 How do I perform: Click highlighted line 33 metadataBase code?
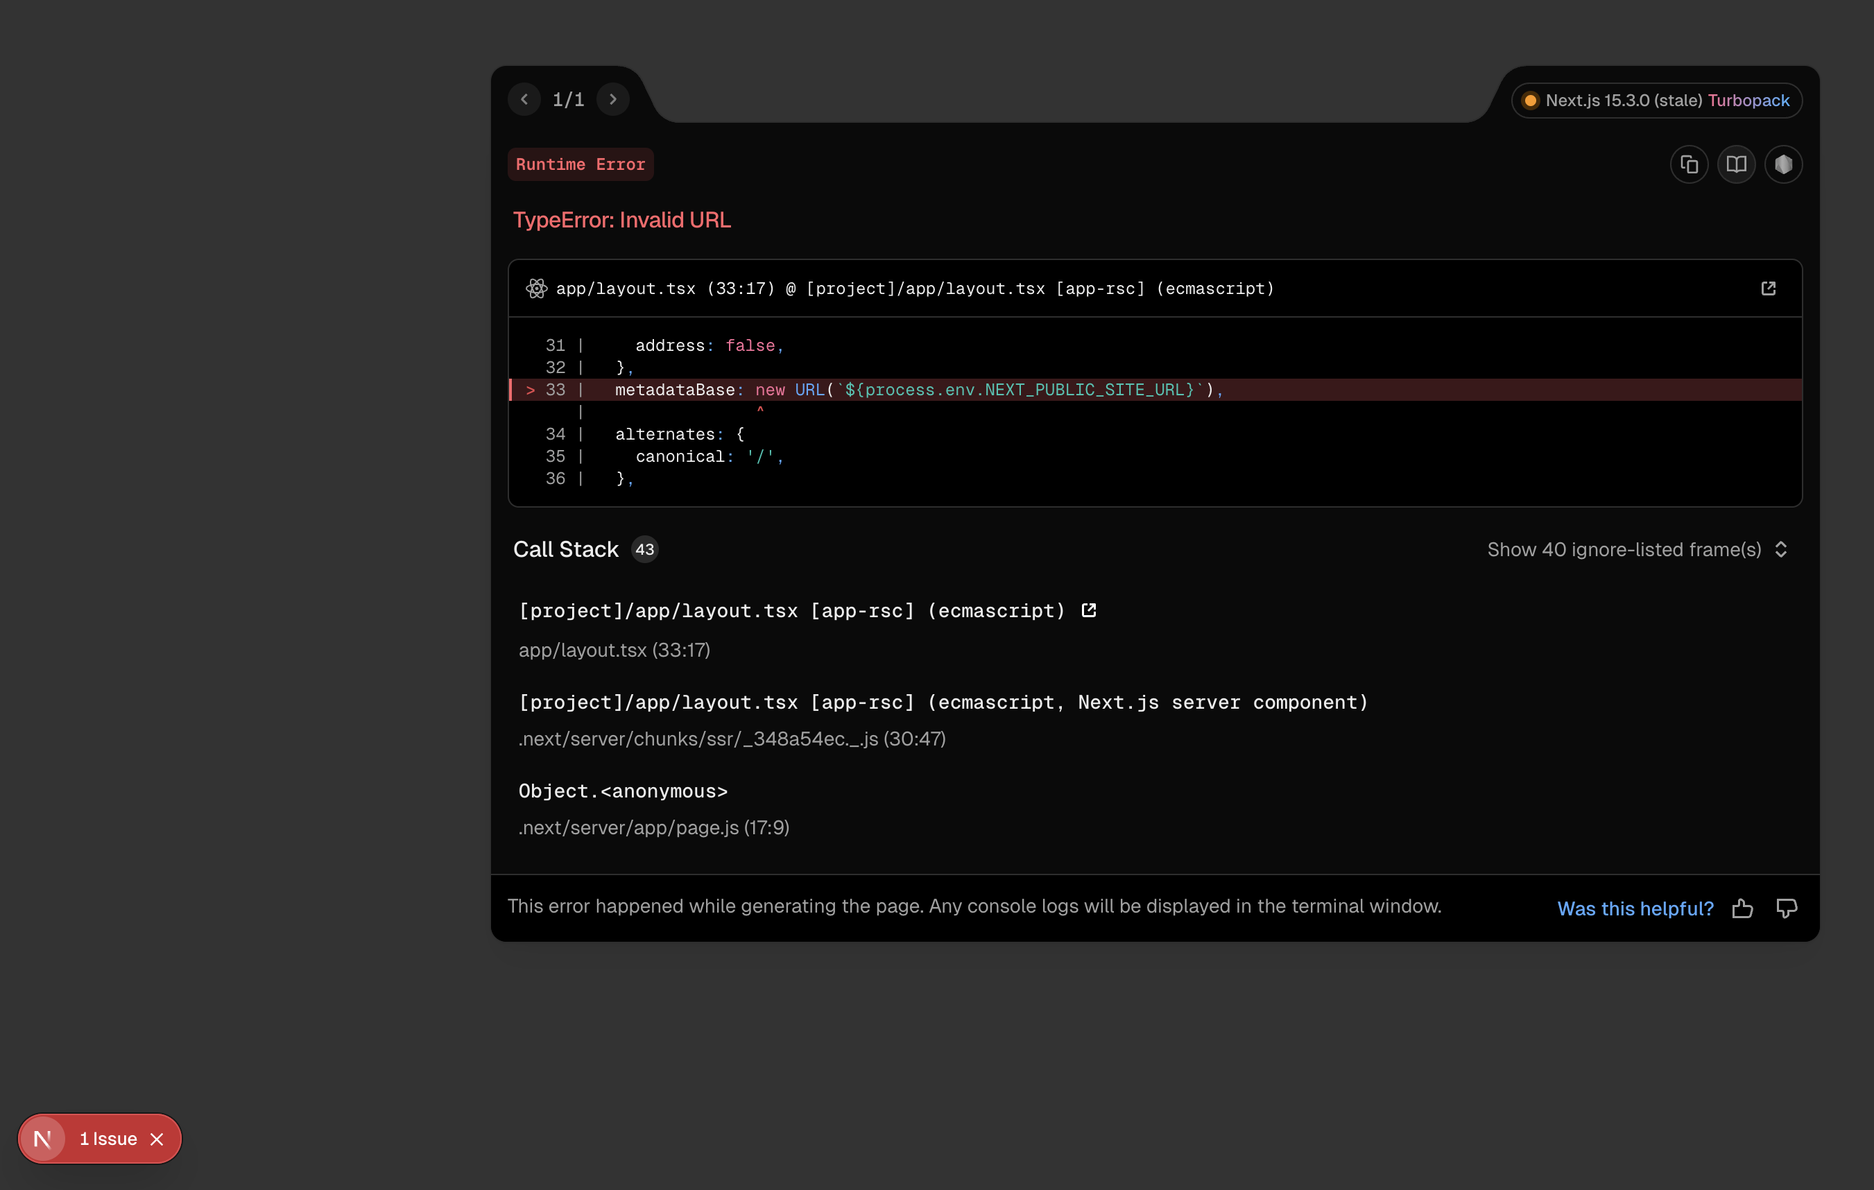1155,390
